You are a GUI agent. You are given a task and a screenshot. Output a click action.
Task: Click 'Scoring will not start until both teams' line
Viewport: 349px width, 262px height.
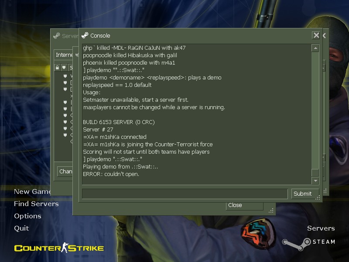pos(146,152)
